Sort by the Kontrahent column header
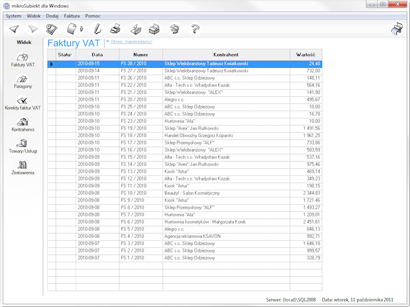The height and width of the screenshot is (307, 410). (x=226, y=54)
